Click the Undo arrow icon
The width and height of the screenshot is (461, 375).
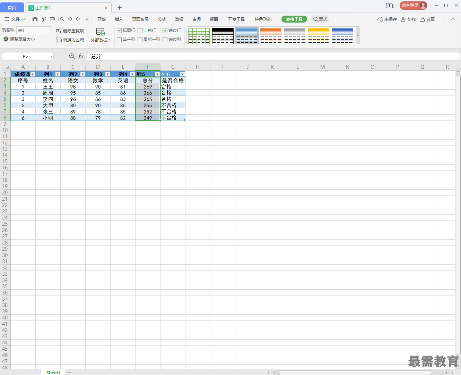point(70,19)
